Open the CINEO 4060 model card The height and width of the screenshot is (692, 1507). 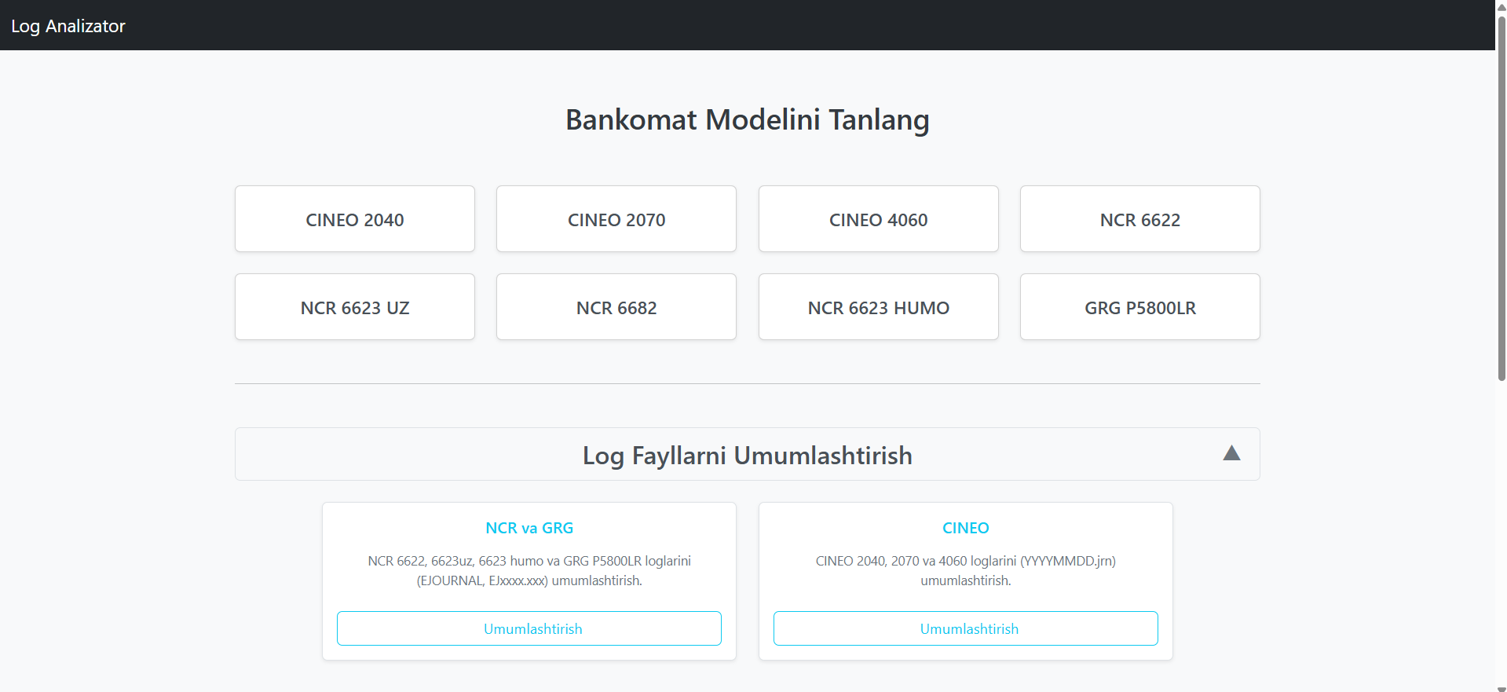click(x=878, y=219)
